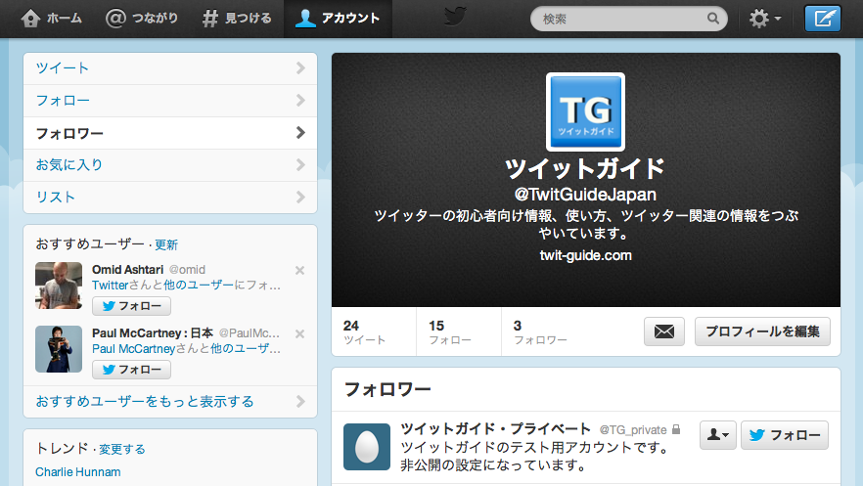The image size is (863, 486).
Task: Open the twit-guide.com link
Action: click(x=585, y=255)
